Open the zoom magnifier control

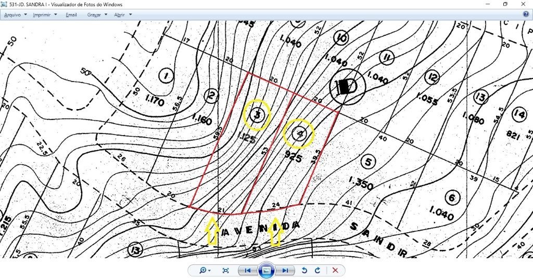(205, 270)
